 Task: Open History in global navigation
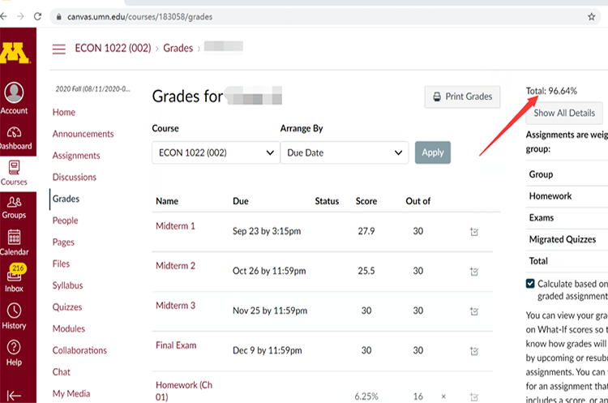click(x=14, y=316)
